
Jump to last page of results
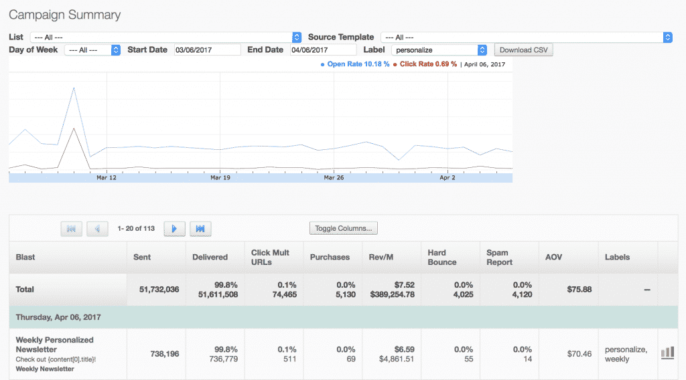pyautogui.click(x=200, y=229)
